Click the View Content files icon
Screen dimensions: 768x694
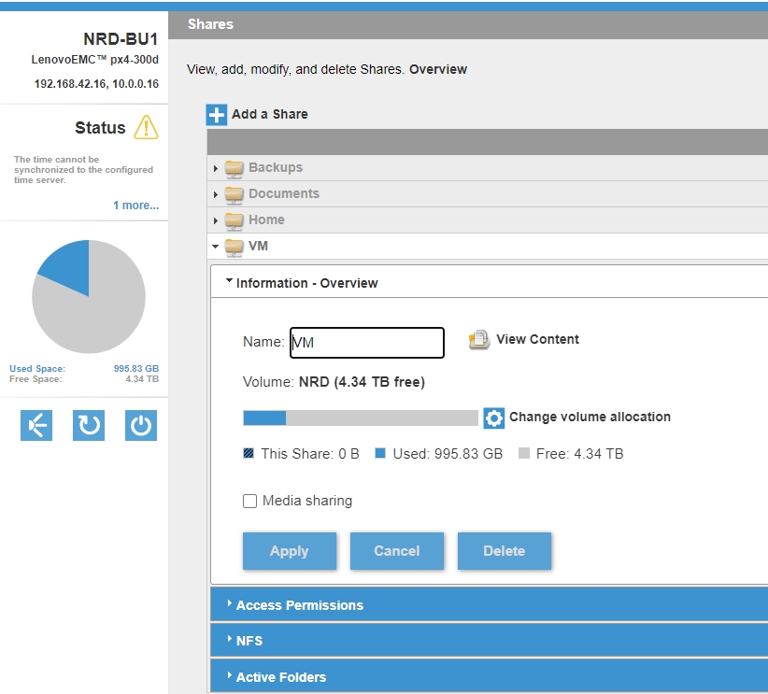(x=479, y=339)
